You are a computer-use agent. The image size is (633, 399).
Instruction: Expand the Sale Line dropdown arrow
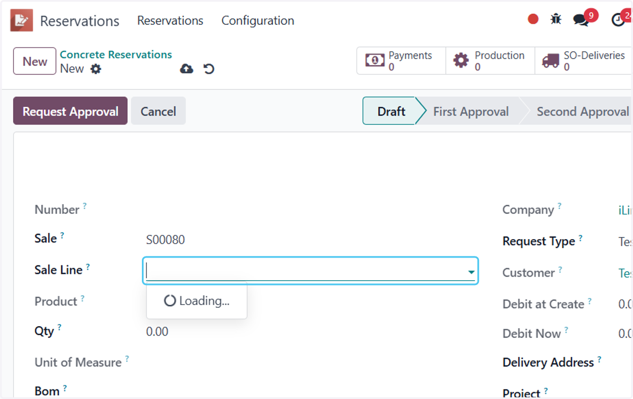pos(471,272)
